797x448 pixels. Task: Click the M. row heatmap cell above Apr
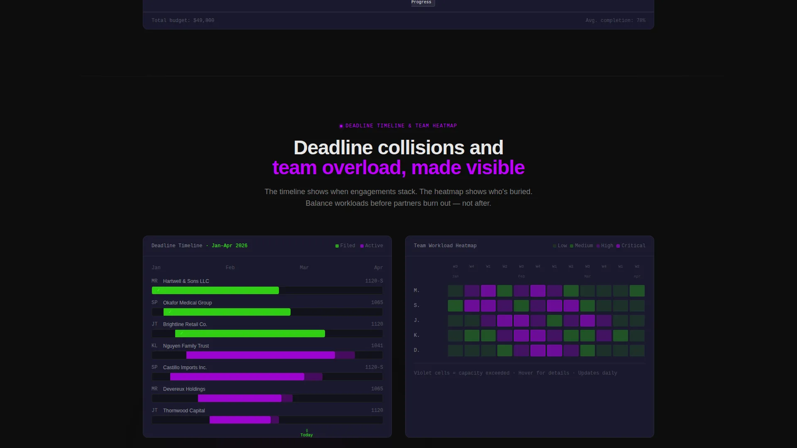[637, 291]
